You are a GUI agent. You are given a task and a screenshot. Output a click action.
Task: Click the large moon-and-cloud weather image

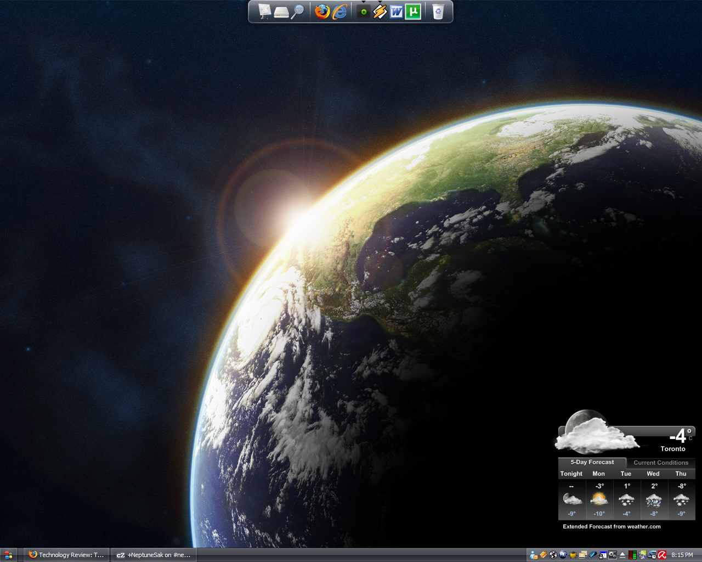click(x=596, y=432)
